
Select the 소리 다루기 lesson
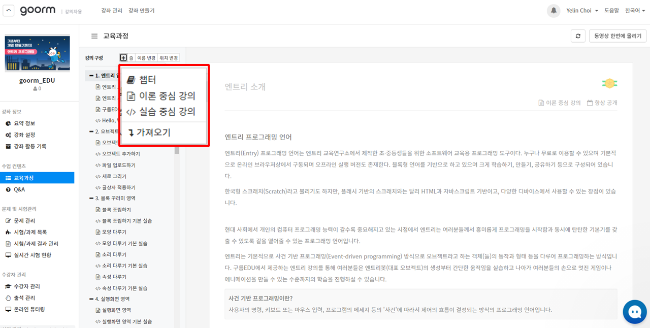coord(114,254)
